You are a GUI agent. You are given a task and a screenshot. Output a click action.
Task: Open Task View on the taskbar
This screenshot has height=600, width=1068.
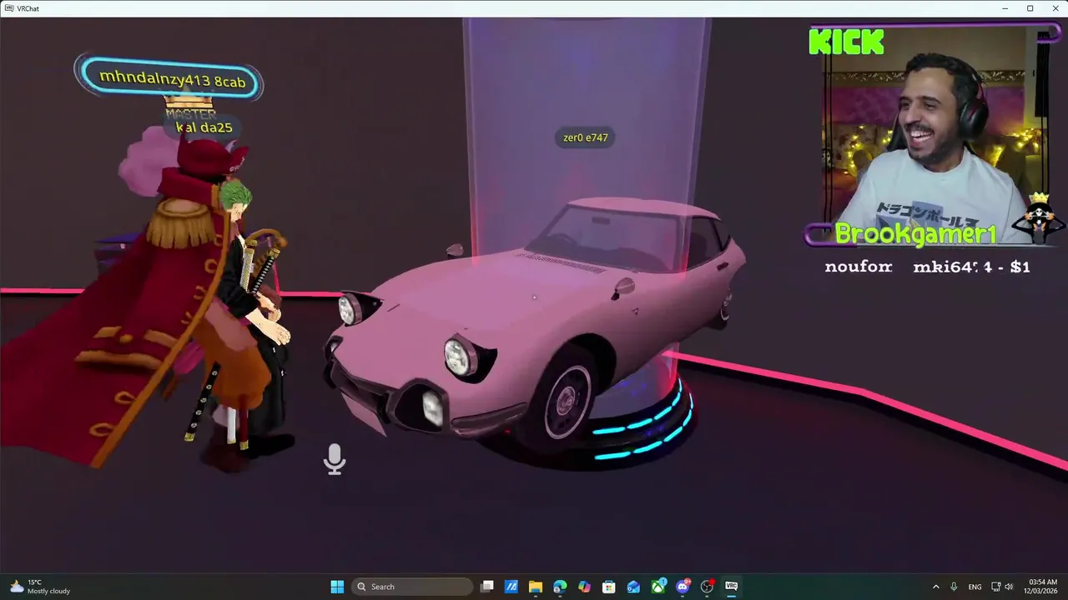[x=487, y=587]
